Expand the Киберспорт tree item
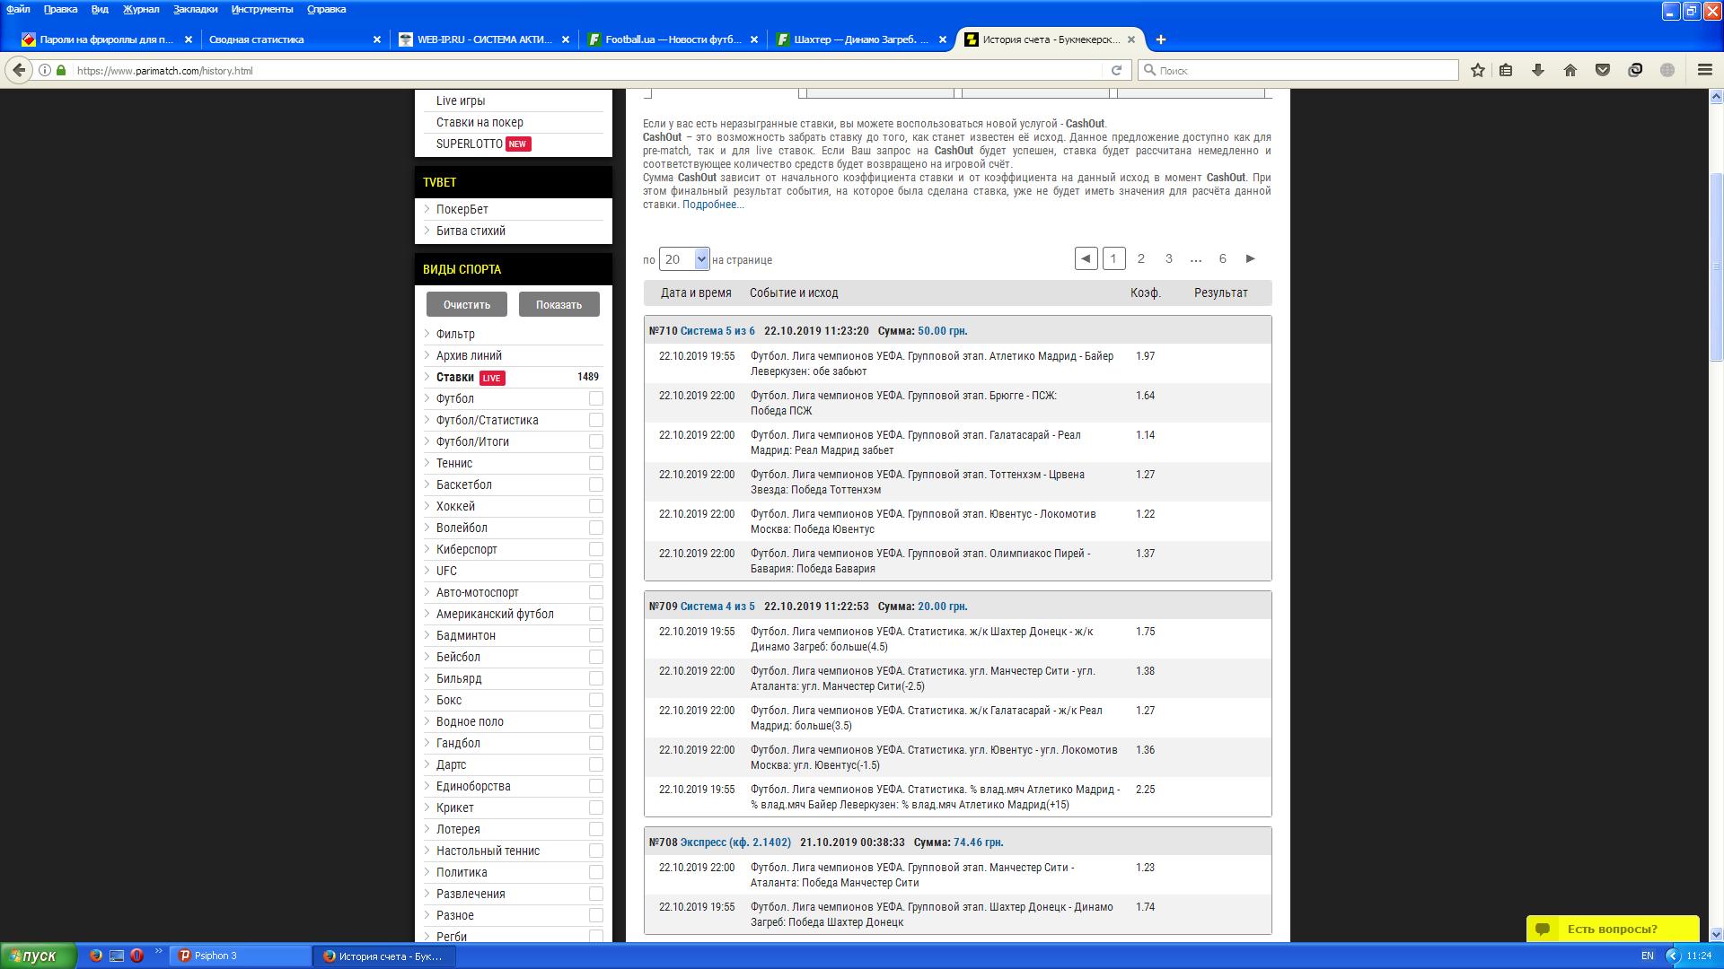The height and width of the screenshot is (969, 1724). 466,549
